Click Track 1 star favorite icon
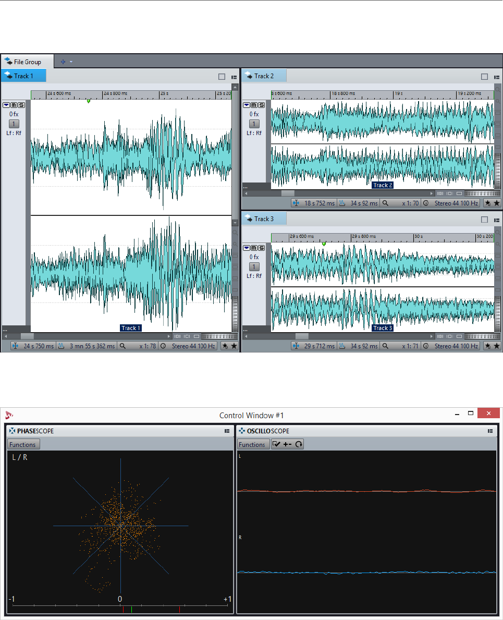 [234, 346]
